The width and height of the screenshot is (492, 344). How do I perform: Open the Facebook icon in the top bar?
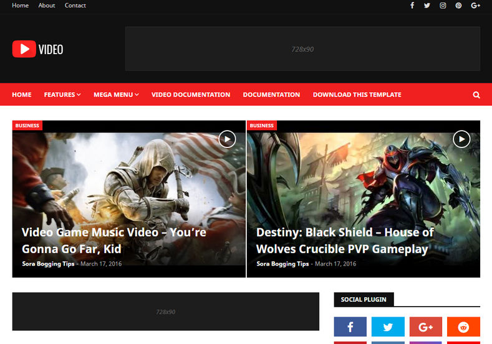point(412,6)
